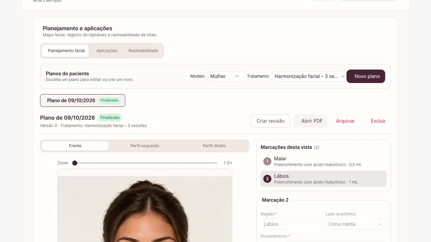Delete the plan with Excluir

[378, 121]
